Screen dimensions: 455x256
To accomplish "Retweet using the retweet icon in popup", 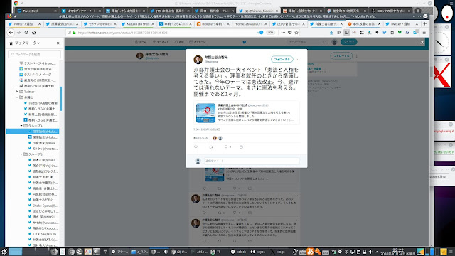I will point(211,147).
